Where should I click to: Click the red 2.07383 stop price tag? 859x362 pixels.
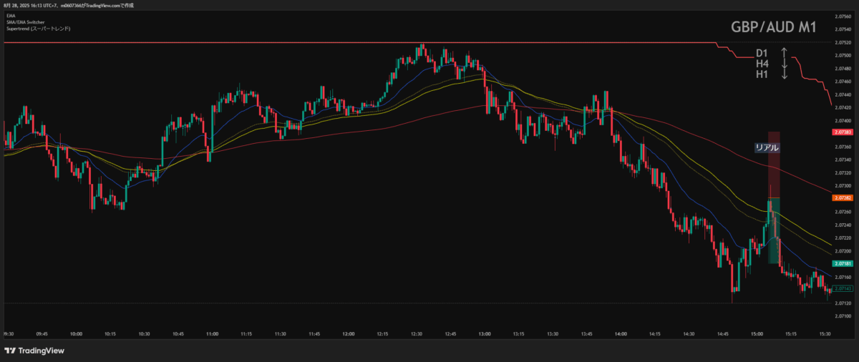coord(842,132)
